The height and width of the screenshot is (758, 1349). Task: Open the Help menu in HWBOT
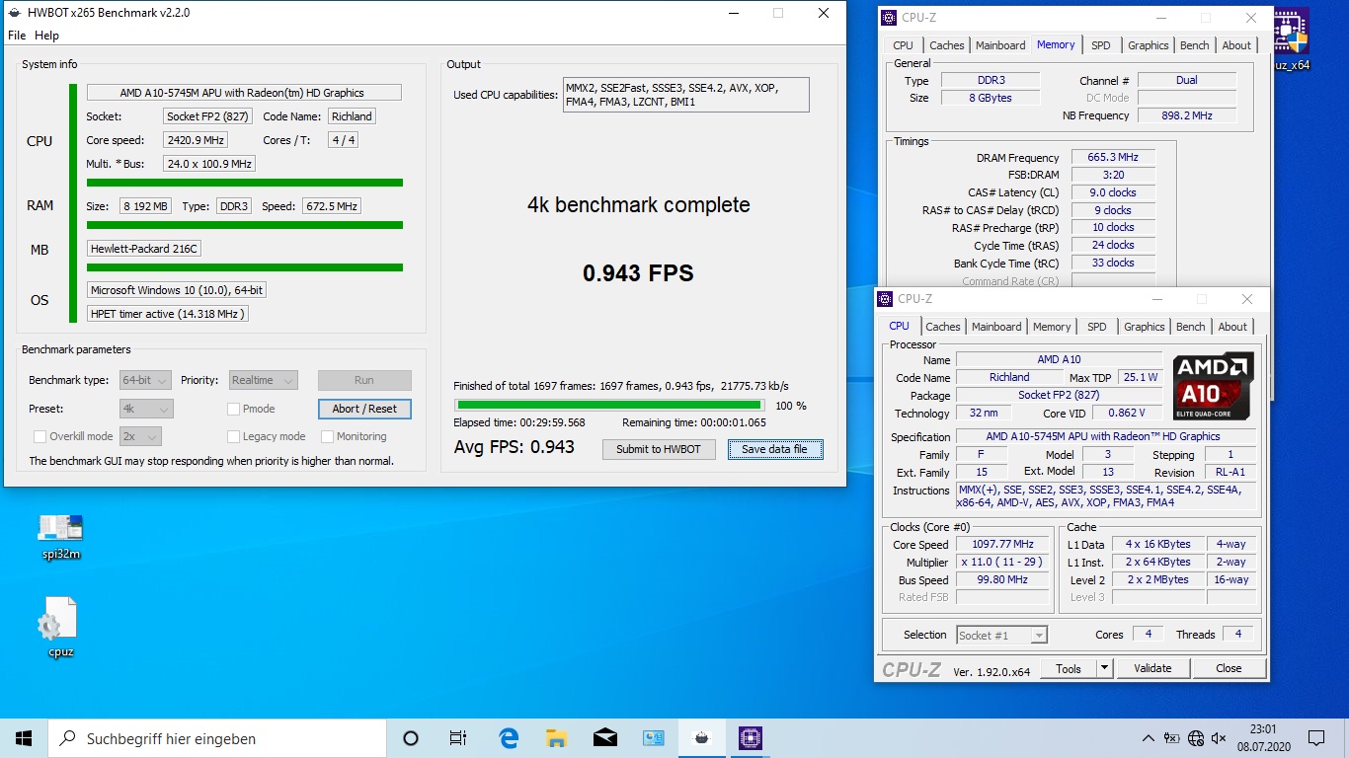(47, 36)
